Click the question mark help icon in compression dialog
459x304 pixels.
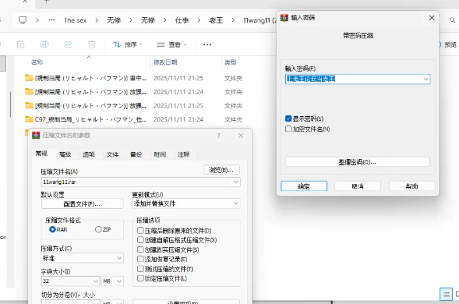219,136
